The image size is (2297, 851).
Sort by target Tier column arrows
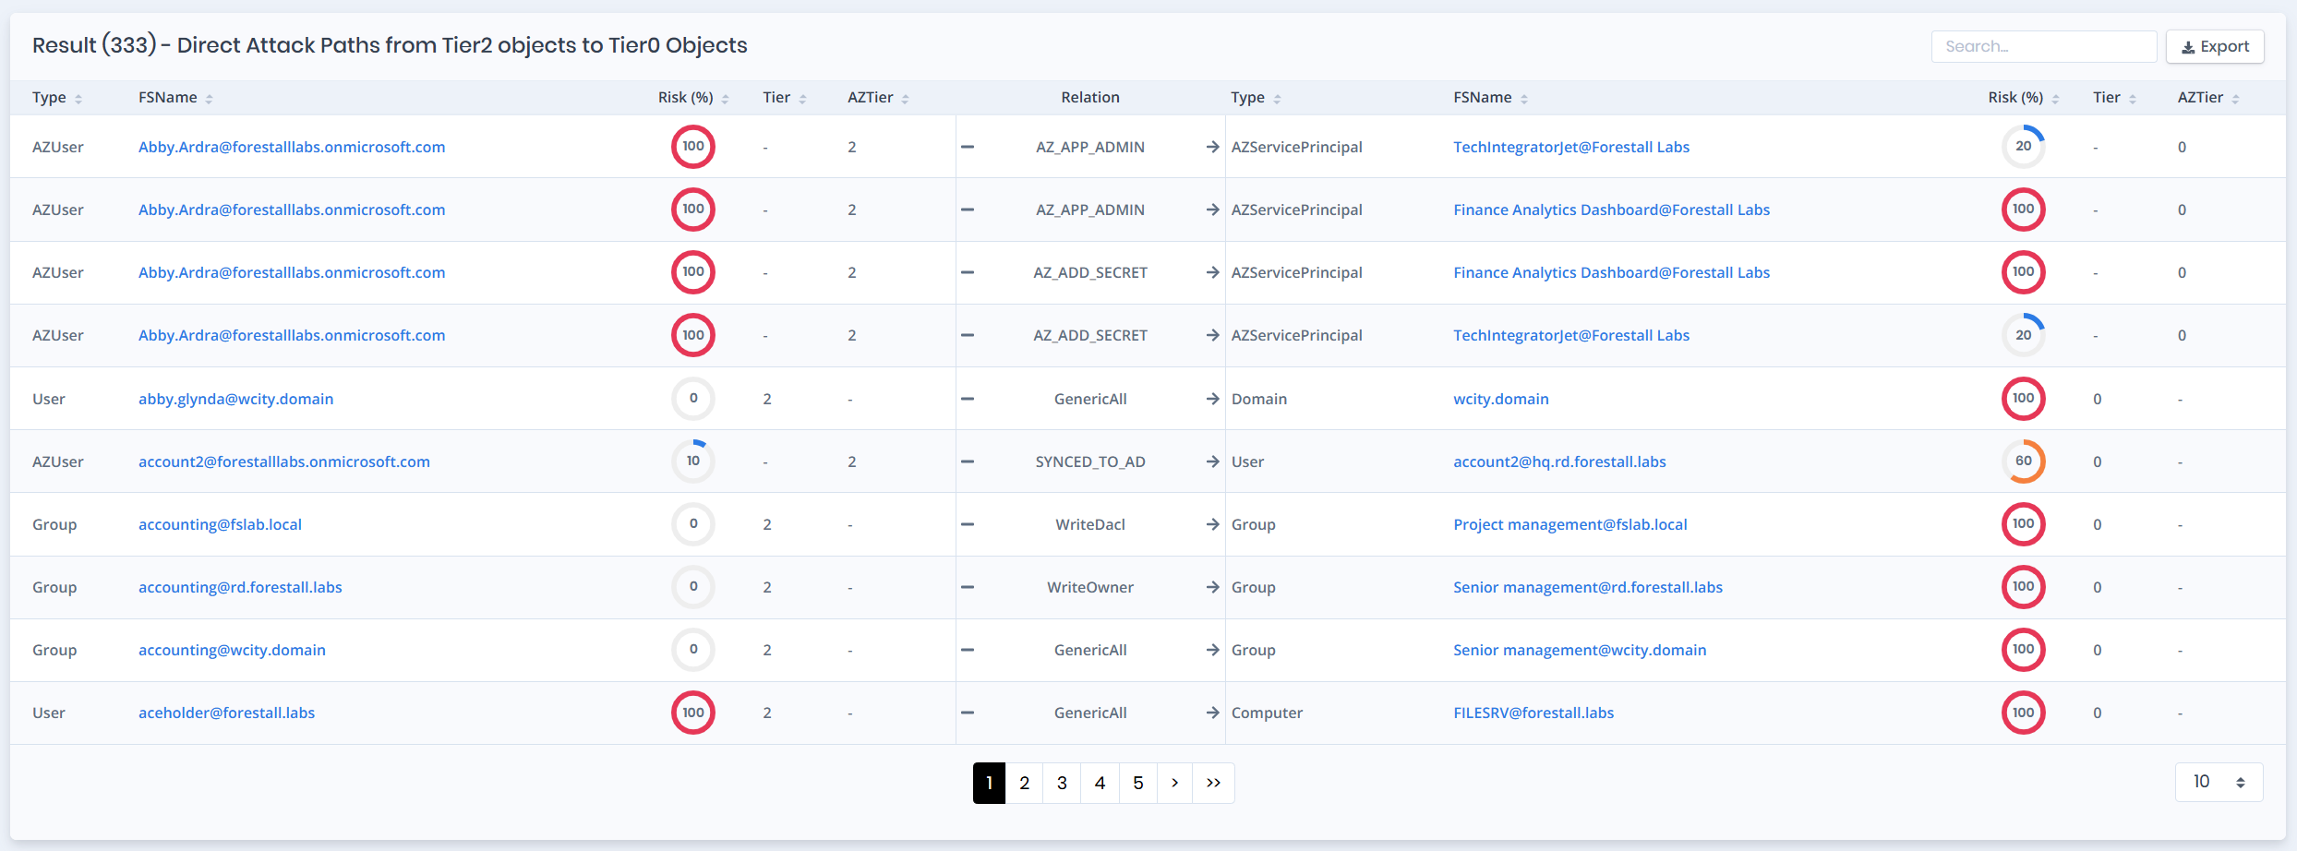[x=2133, y=99]
